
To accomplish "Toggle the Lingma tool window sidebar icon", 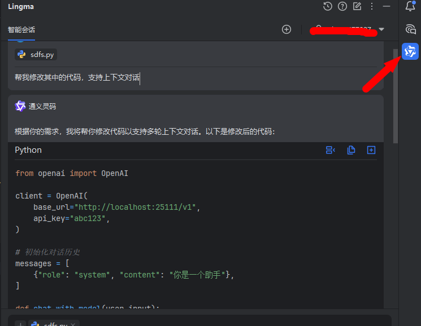I will pos(410,51).
